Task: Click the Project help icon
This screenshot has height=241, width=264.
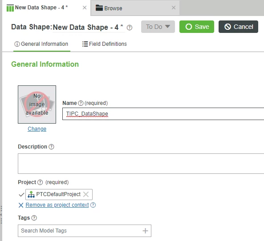Action: coord(40,182)
